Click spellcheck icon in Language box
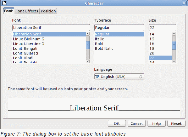The image size is (188, 137). pos(97,76)
